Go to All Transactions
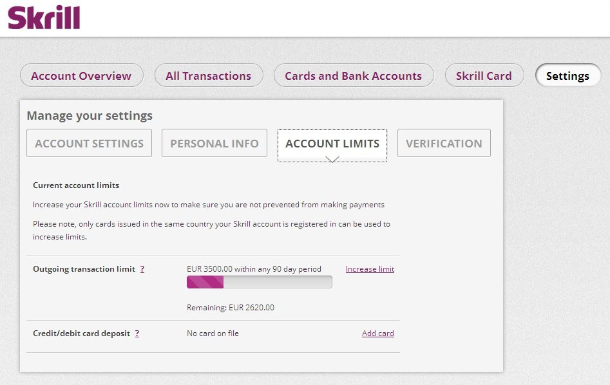This screenshot has height=385, width=610. 209,75
